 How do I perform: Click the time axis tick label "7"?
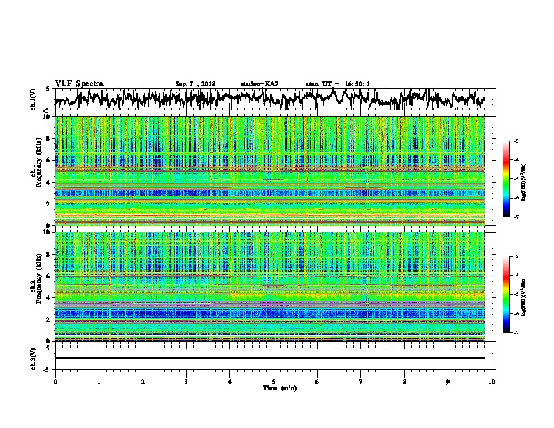point(361,381)
